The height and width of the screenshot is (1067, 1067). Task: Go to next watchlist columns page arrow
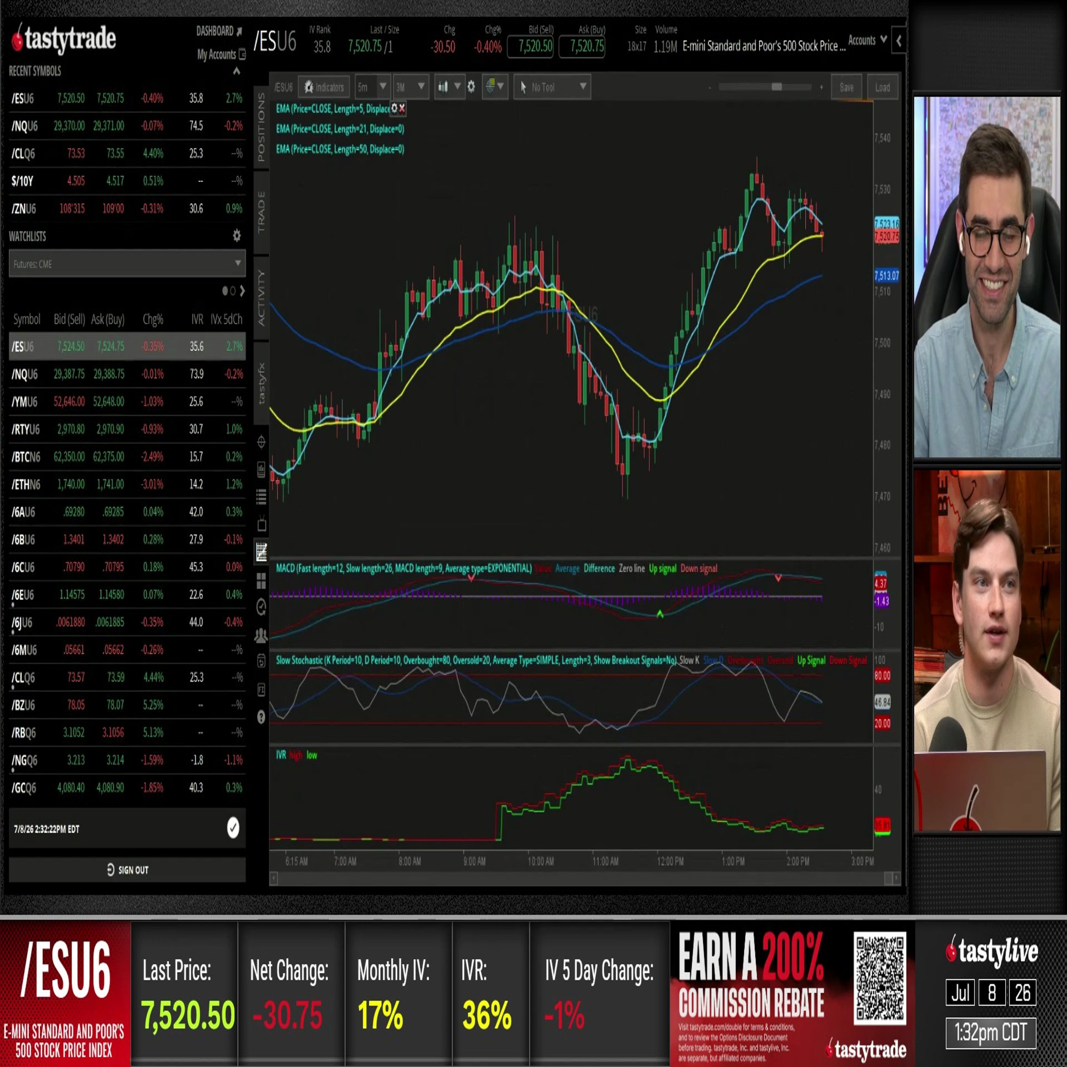[242, 291]
